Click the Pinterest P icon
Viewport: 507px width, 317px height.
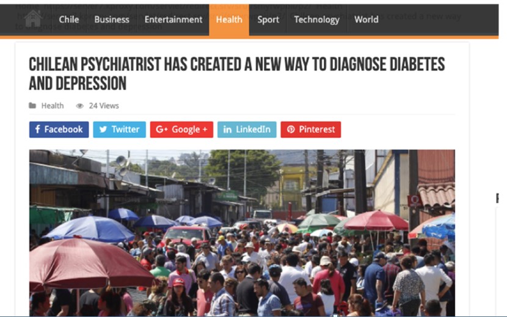pyautogui.click(x=291, y=129)
